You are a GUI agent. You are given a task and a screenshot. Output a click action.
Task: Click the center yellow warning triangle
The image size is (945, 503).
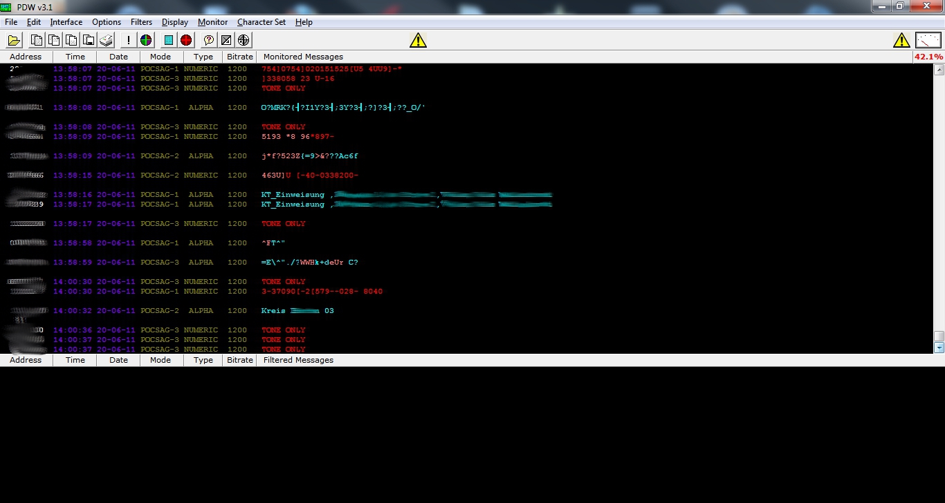tap(418, 40)
